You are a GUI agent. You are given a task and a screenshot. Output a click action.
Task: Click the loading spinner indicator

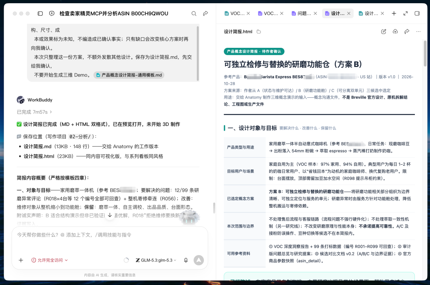click(x=126, y=260)
